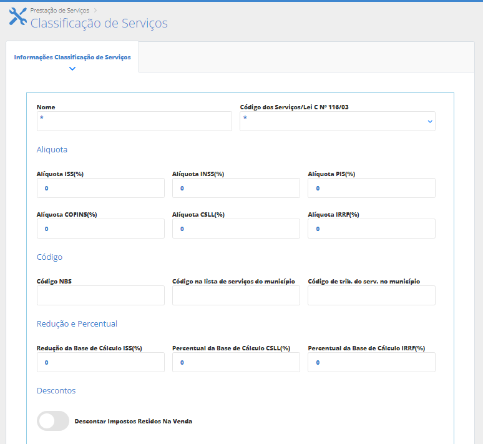Click the wrench and screwdriver tools icon
This screenshot has width=483, height=444.
click(18, 16)
